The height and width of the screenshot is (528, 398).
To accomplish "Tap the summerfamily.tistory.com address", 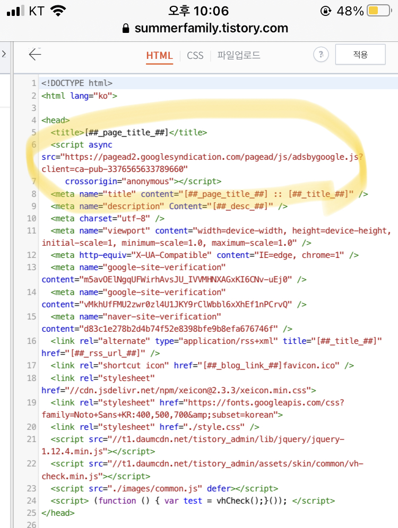I will pyautogui.click(x=211, y=28).
